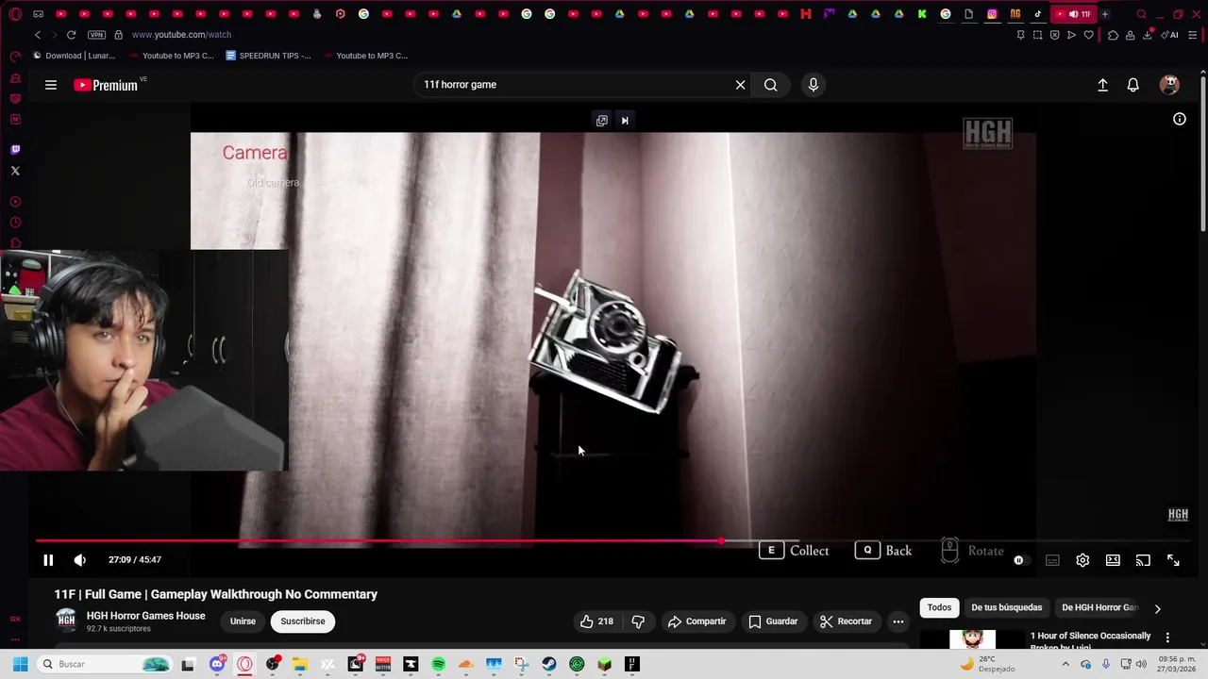Open 'SPEEDRUN TIPS' bookmark

point(269,56)
